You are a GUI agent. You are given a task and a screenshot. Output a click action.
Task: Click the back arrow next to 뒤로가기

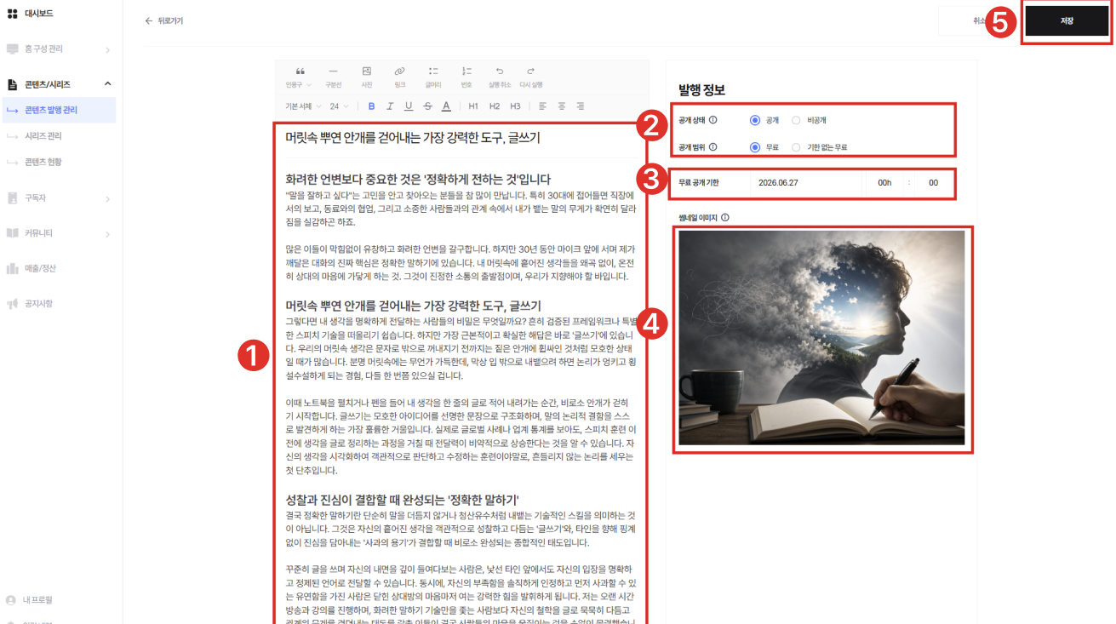(x=149, y=21)
